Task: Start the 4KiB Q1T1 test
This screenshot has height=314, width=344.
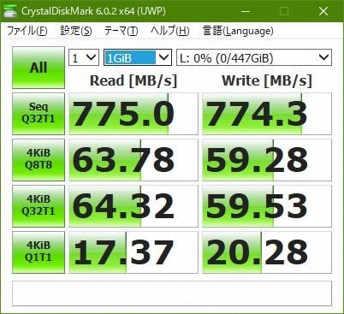Action: coord(39,252)
